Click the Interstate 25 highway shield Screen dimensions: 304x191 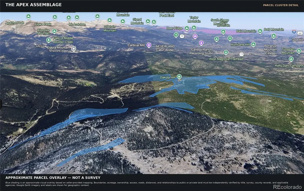294,31
